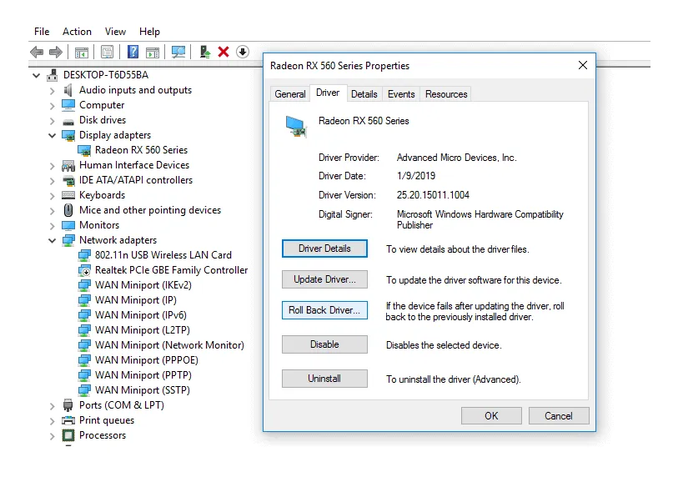Image resolution: width=673 pixels, height=487 pixels.
Task: Select the DESKTOP-T6D55BA computer icon
Action: pos(52,75)
